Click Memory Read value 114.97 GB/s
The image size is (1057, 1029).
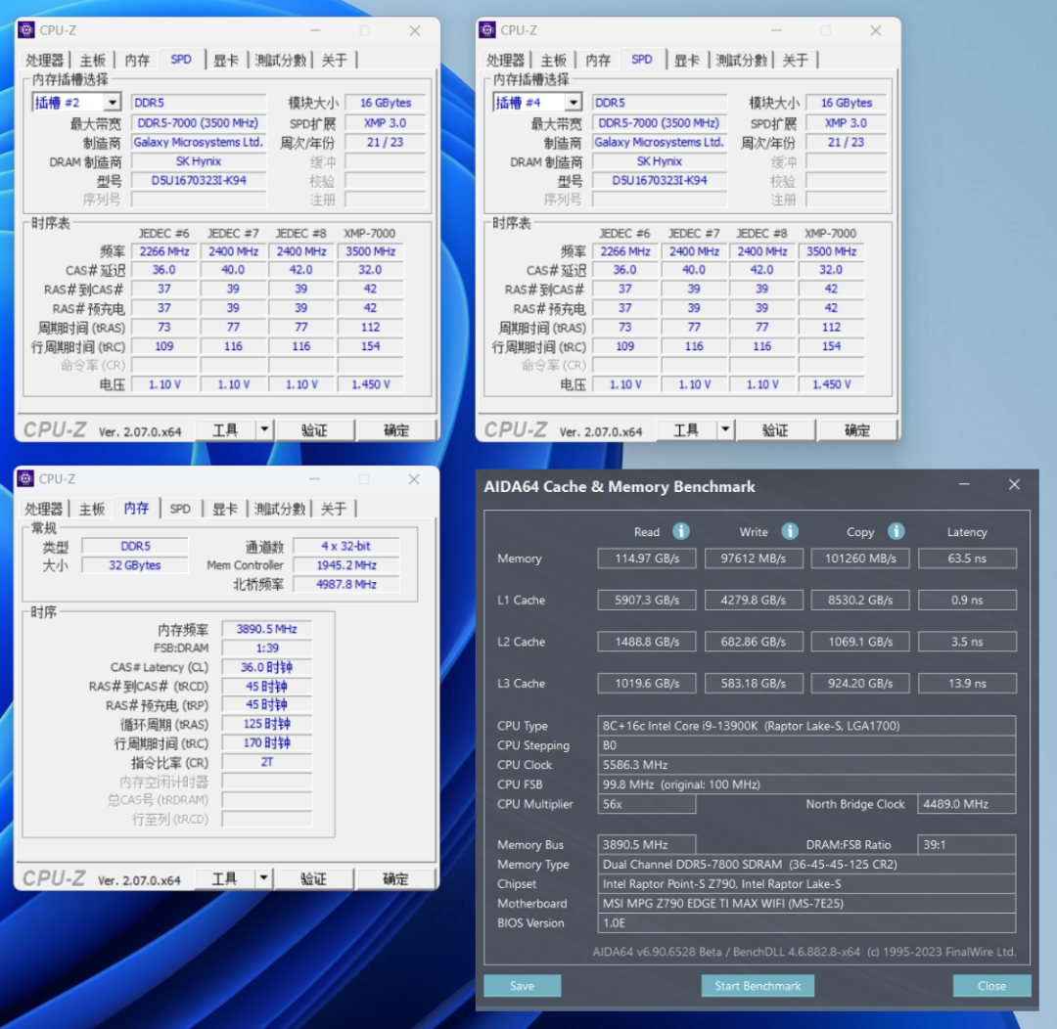(x=647, y=558)
